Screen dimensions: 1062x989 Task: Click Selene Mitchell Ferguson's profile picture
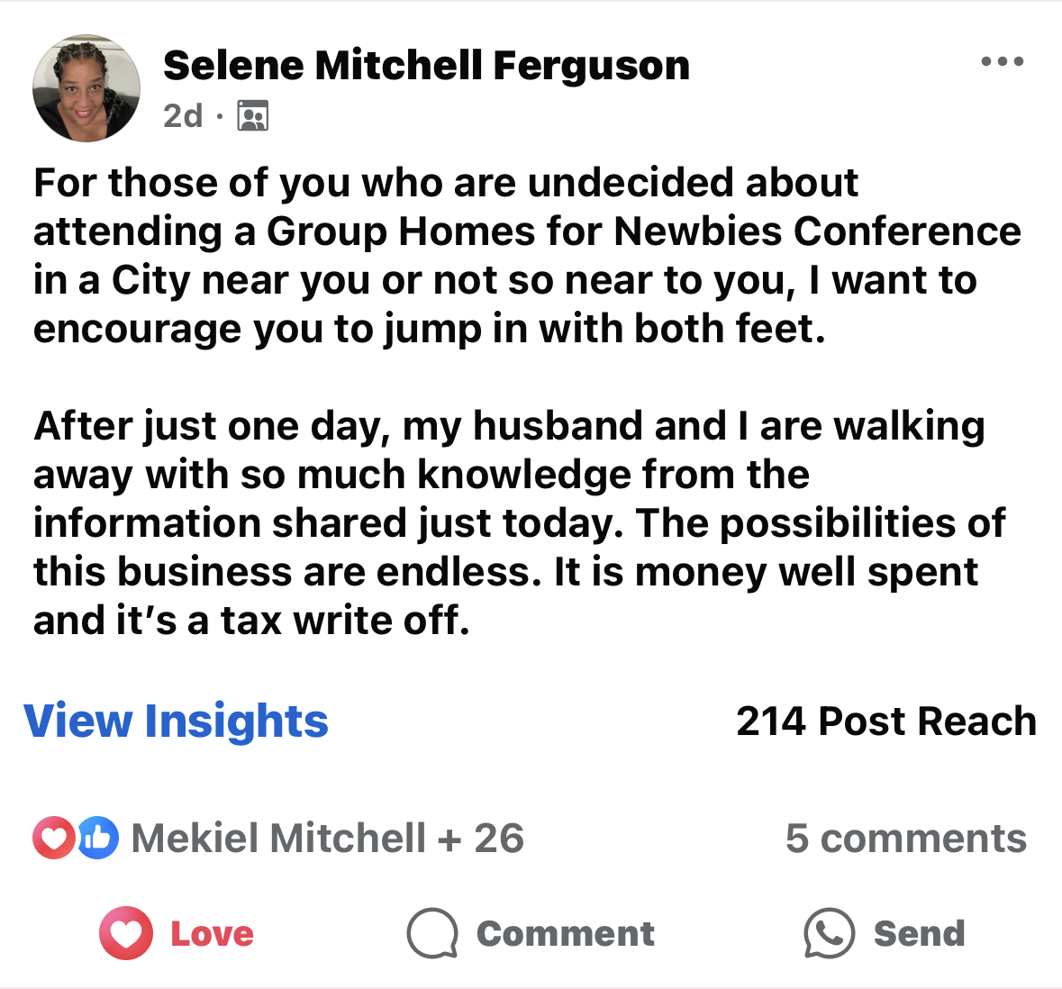pos(86,88)
